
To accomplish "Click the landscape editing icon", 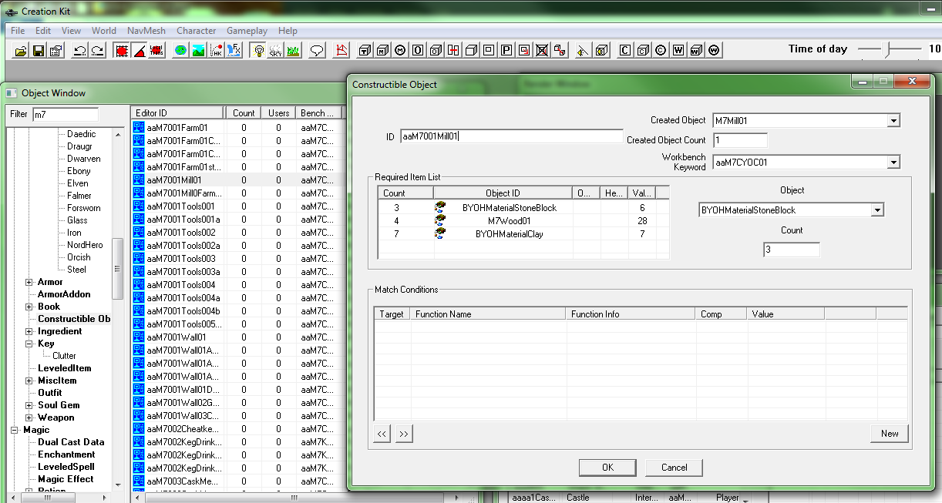I will (x=198, y=51).
